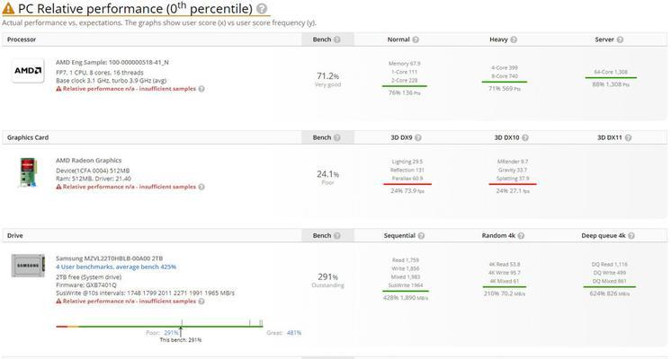Click help icon next to 3D DX11
This screenshot has height=359, width=671.
point(628,137)
